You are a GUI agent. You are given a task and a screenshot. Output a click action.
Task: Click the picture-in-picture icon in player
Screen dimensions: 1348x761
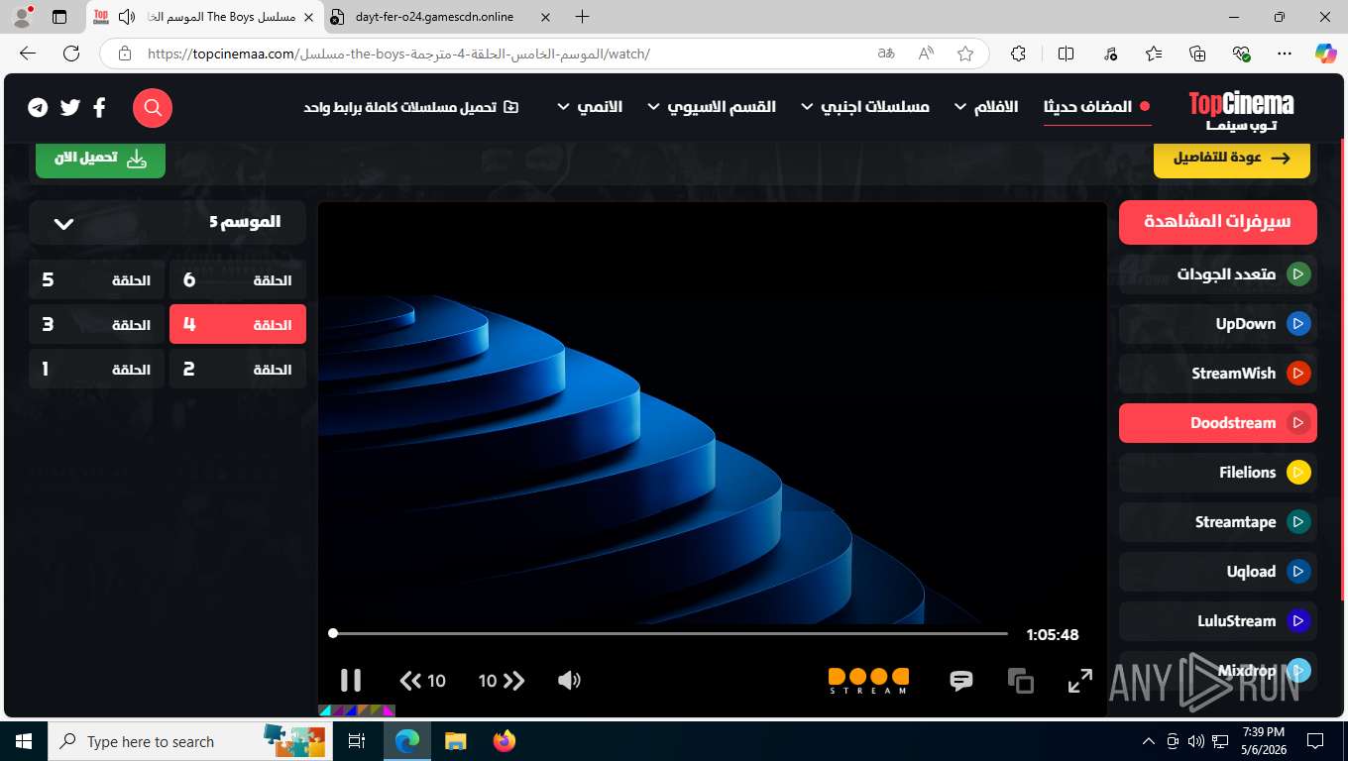point(1021,681)
